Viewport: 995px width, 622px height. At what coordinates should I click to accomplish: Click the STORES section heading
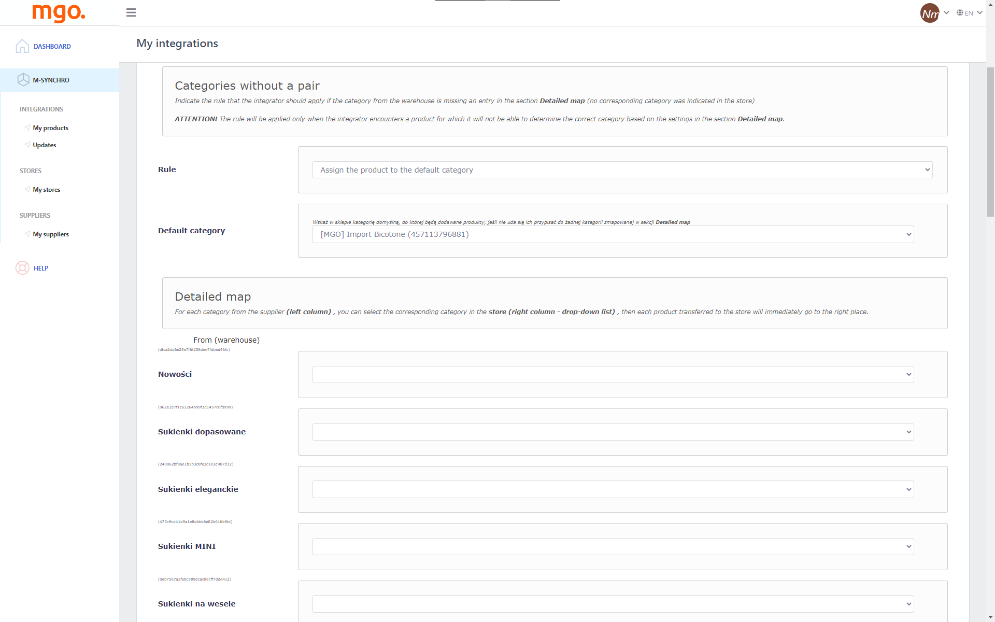31,171
